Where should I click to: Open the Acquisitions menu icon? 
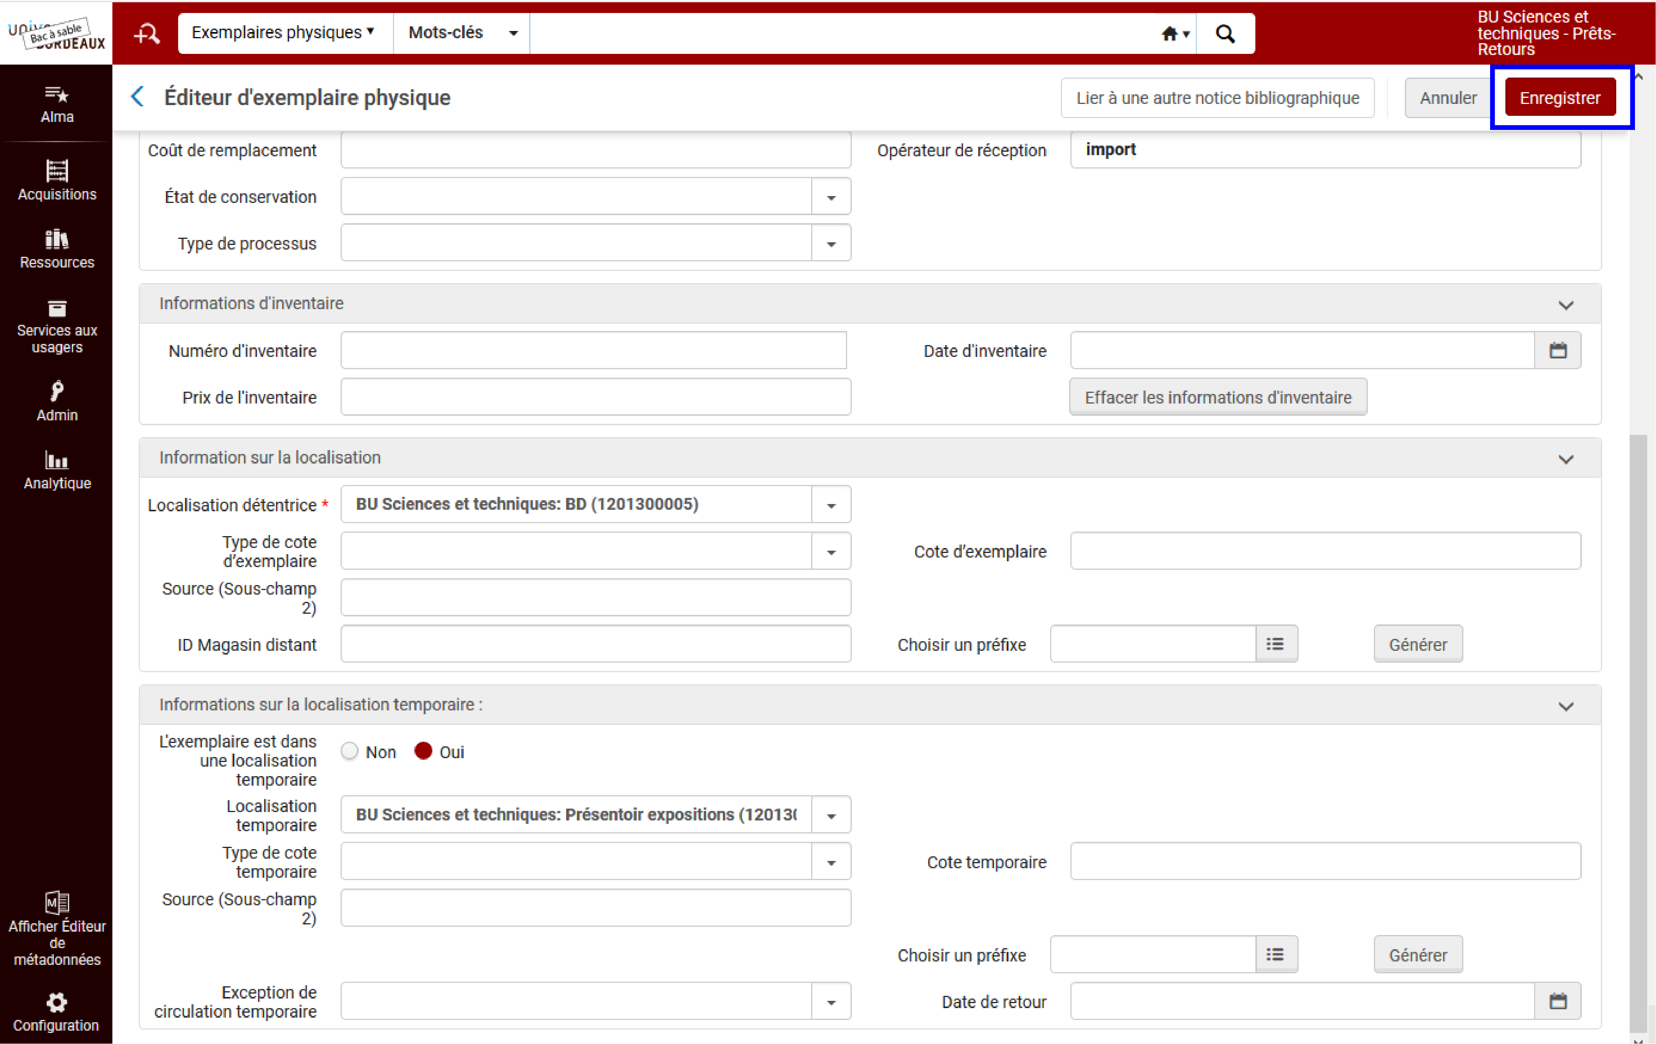(57, 170)
